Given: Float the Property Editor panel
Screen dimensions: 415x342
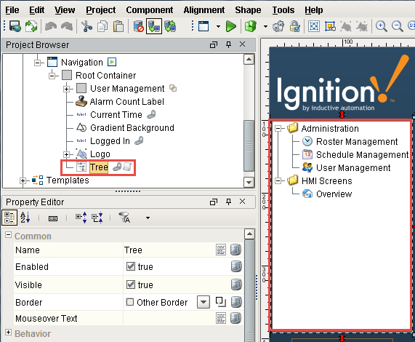Looking at the screenshot, I should point(214,202).
